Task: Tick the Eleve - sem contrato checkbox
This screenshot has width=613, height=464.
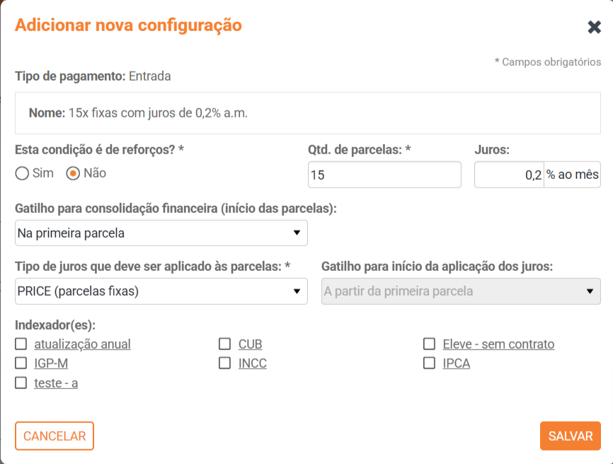Action: pos(429,344)
